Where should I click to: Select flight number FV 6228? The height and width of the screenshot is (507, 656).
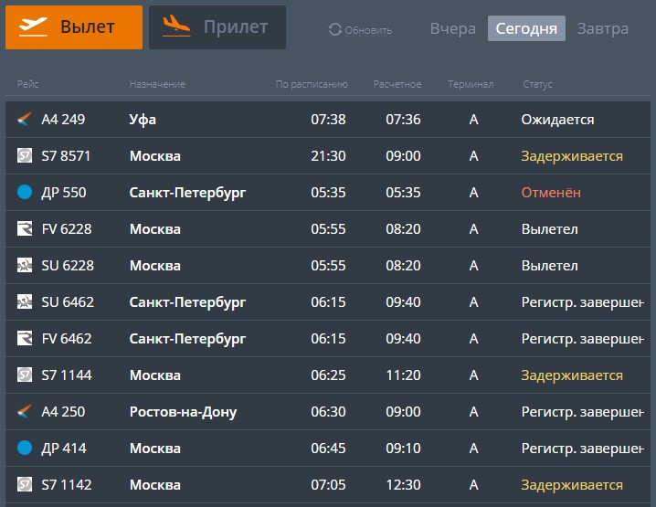click(67, 228)
